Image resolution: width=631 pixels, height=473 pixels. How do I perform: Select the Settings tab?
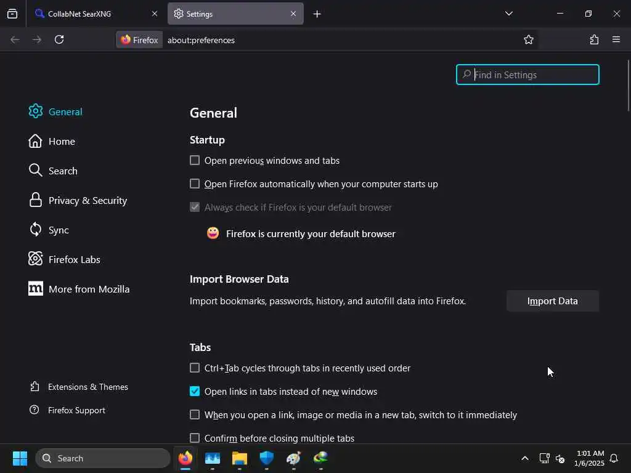point(235,14)
